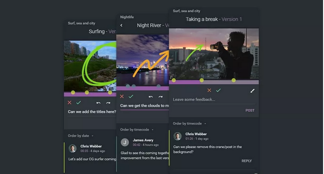Click the undo arrow in Night River panel
324x174 pixels.
[x=151, y=97]
